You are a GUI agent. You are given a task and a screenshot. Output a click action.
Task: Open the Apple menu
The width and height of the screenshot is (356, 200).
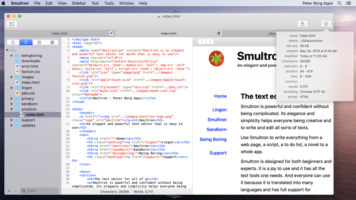(4, 3)
